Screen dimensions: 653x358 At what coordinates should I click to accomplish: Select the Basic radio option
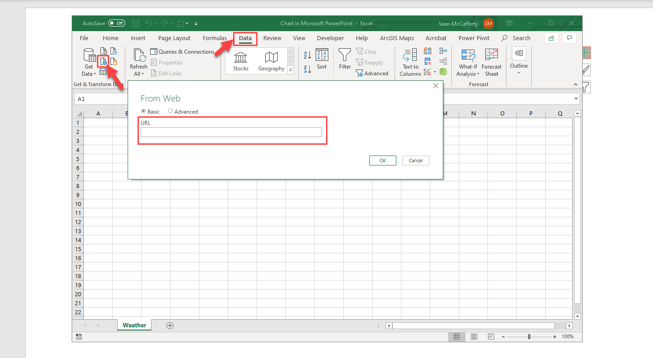(144, 111)
